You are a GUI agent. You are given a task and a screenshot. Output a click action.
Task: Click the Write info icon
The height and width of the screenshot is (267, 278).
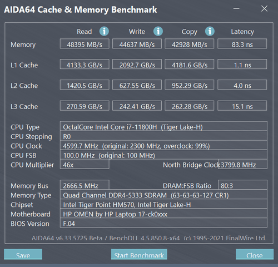point(158,31)
